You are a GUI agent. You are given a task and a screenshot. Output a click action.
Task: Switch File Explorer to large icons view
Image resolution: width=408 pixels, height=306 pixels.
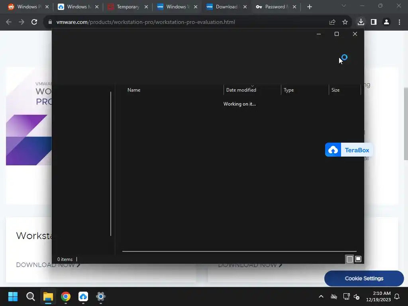(358, 259)
